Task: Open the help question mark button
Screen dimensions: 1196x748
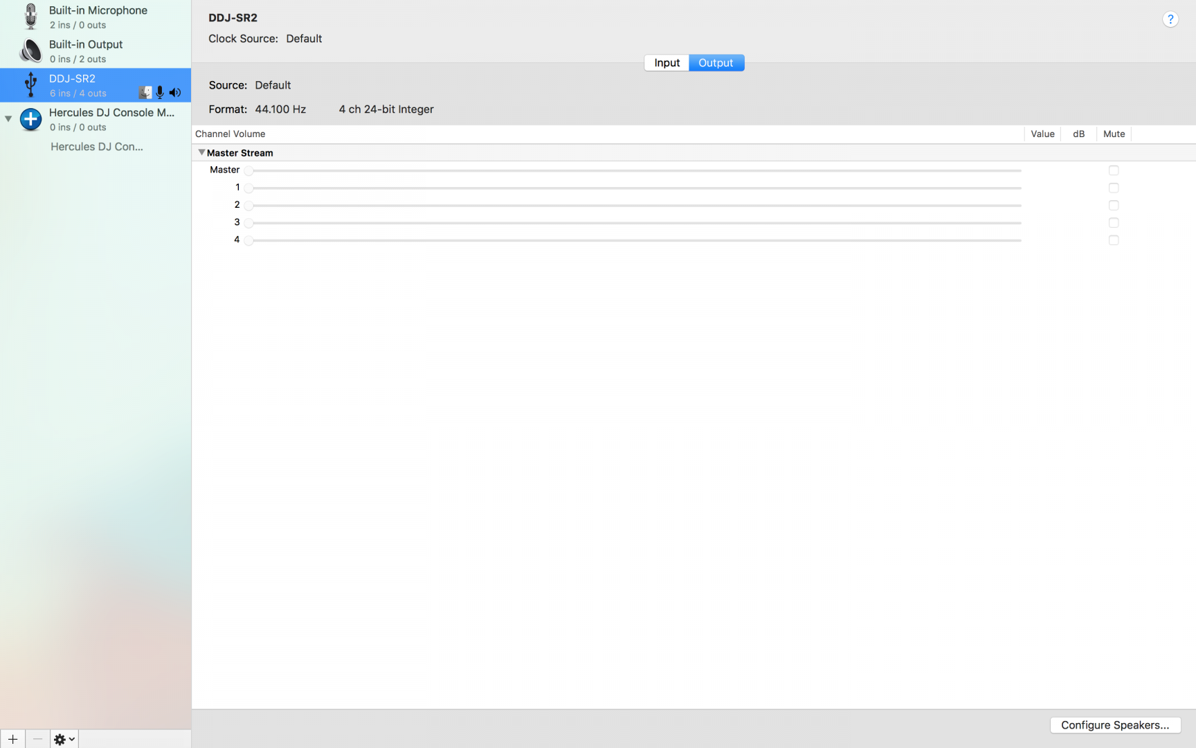Action: pos(1170,19)
